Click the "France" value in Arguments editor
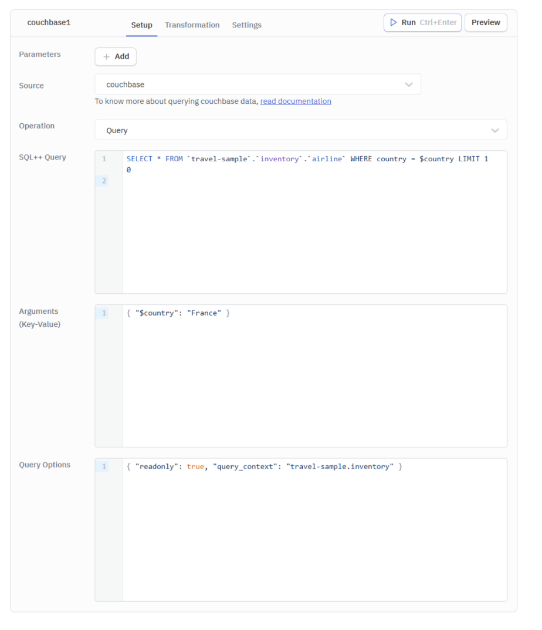 204,313
